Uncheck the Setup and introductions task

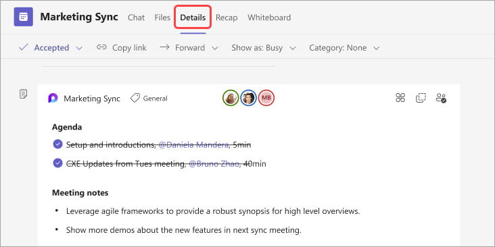57,144
